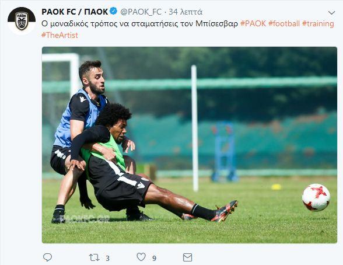Click the tweet text about Μπίσεσβαρ

(x=139, y=23)
